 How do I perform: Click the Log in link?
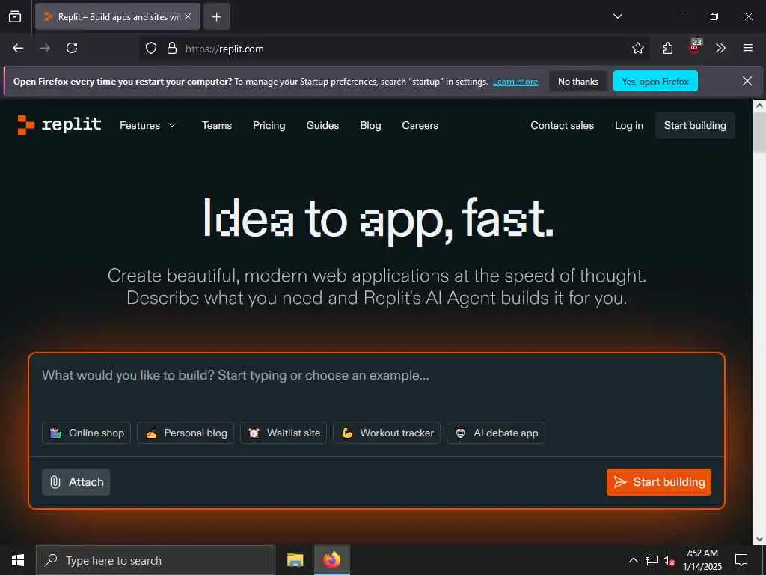628,126
